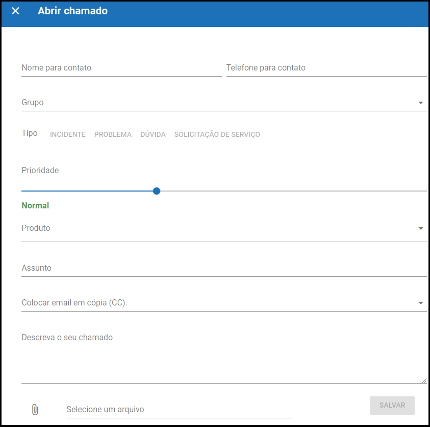Select the INCIDENTE type option

tap(68, 134)
